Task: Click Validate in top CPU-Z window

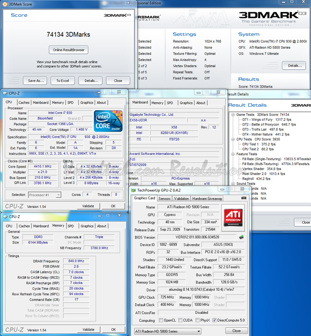Action: coord(88,206)
